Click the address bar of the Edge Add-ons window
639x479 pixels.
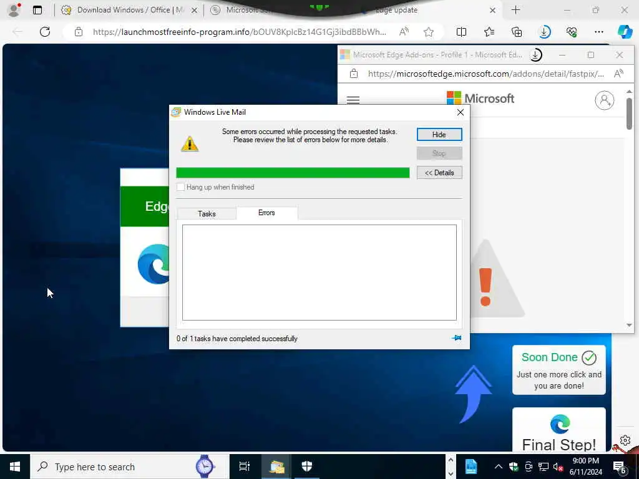pos(485,74)
